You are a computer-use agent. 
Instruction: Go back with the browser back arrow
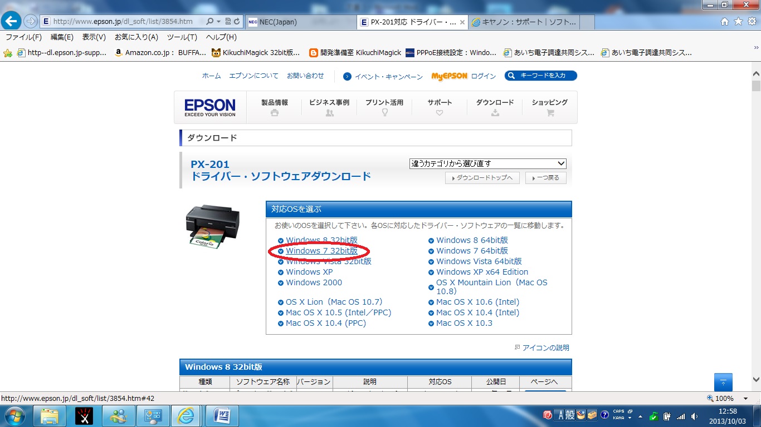point(12,22)
